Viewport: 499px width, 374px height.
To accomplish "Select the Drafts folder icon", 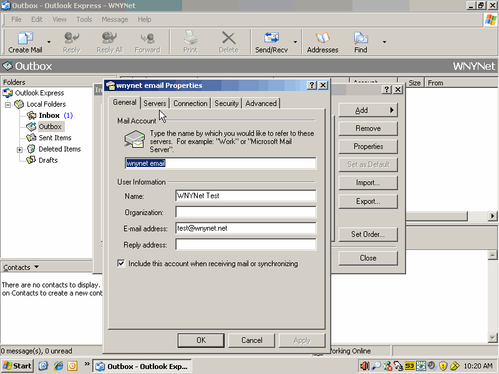I will point(32,160).
